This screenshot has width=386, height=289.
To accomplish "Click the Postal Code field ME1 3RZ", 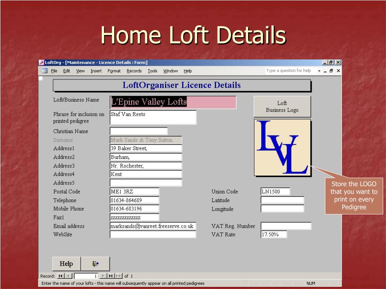I will (135, 192).
